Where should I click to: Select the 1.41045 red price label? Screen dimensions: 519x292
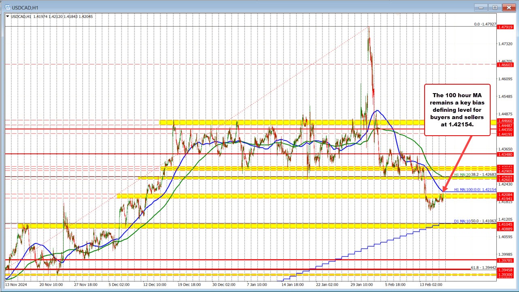point(505,224)
